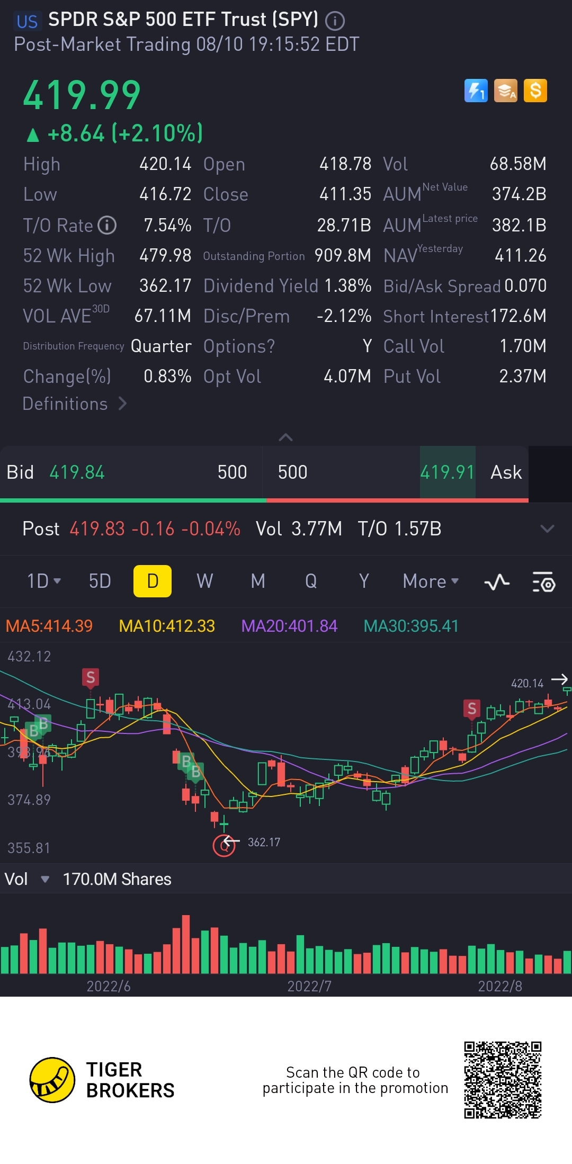The image size is (572, 1164).
Task: Open the More timeframes dropdown
Action: pyautogui.click(x=431, y=581)
